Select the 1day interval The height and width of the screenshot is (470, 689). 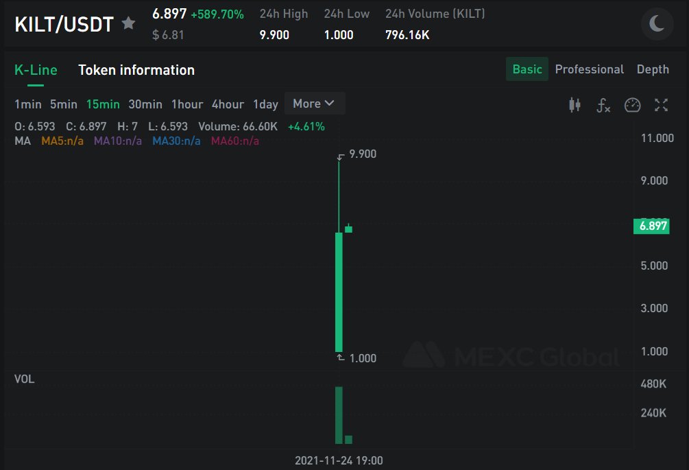pyautogui.click(x=265, y=104)
